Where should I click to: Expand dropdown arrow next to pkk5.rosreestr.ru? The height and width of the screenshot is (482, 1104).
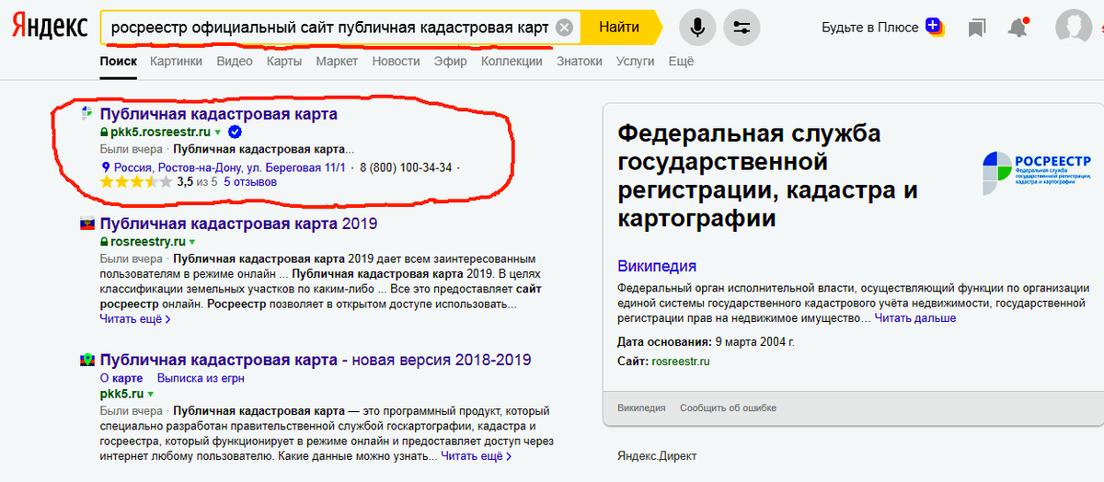[x=218, y=133]
